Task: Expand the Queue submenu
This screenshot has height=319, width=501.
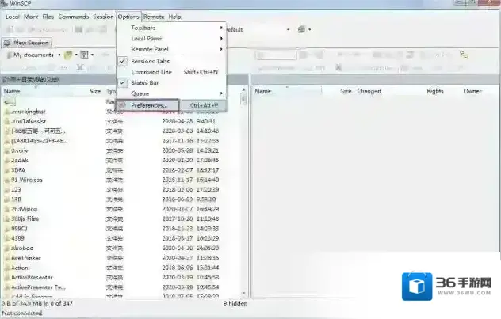Action: (140, 93)
